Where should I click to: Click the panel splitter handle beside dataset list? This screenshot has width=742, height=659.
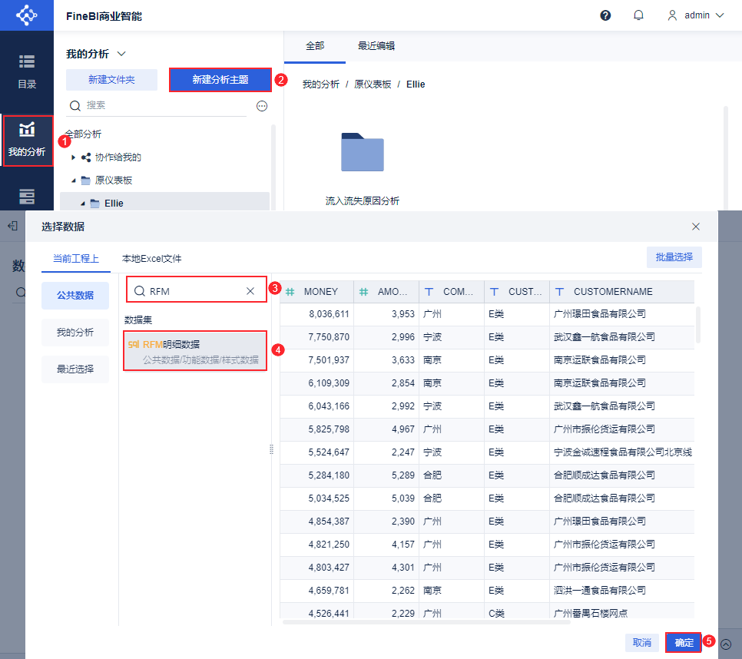click(271, 449)
